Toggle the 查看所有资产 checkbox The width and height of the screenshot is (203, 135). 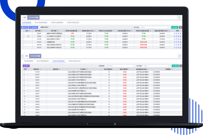point(39,27)
